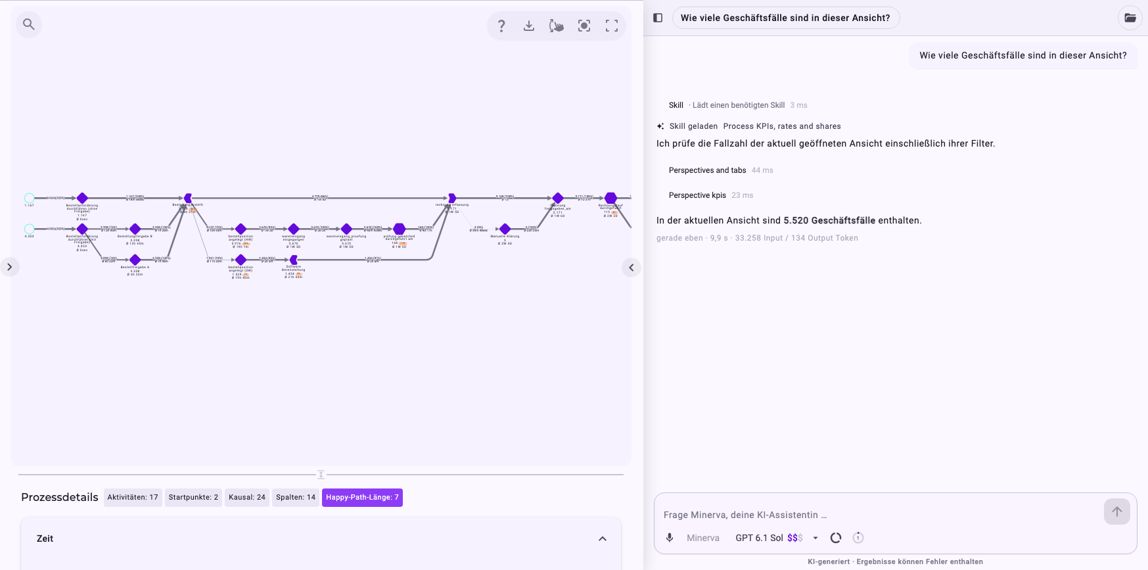The image size is (1148, 570).
Task: Click the center-focus view icon
Action: 584,26
